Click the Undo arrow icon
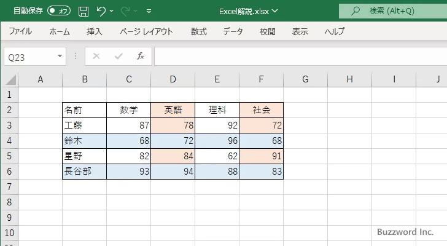This screenshot has height=246, width=447. [101, 11]
